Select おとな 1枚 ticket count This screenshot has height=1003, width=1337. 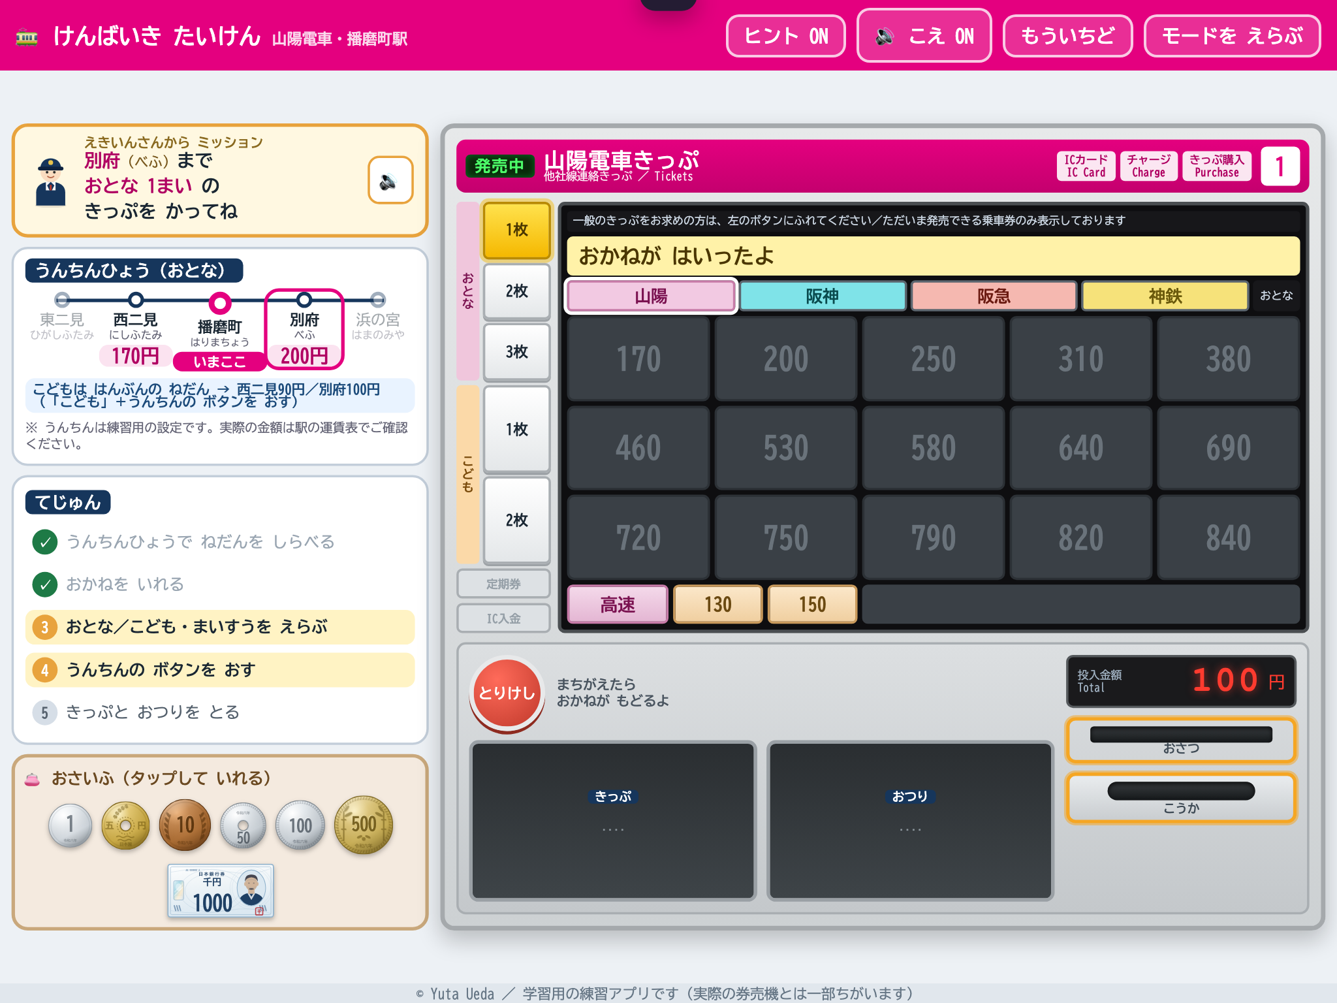point(516,230)
